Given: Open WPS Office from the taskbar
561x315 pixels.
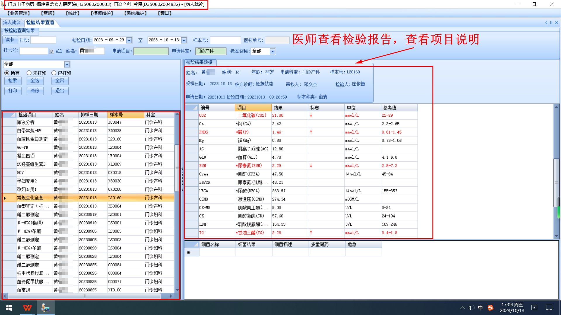Looking at the screenshot, I should pyautogui.click(x=27, y=308).
